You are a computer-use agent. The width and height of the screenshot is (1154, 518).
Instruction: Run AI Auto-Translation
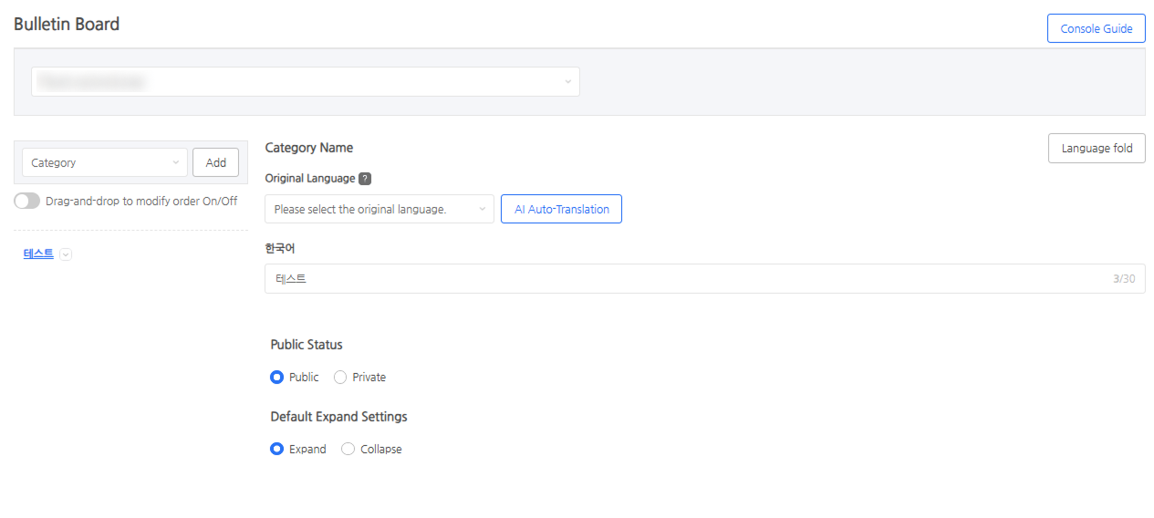click(x=561, y=209)
